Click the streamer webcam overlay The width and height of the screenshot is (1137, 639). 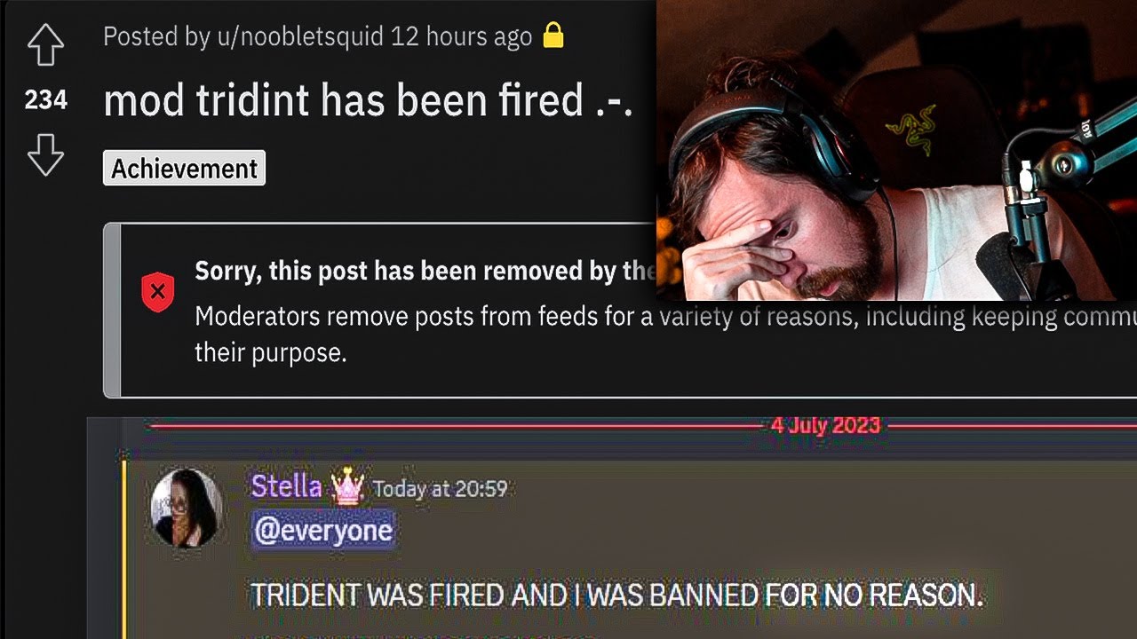click(896, 150)
